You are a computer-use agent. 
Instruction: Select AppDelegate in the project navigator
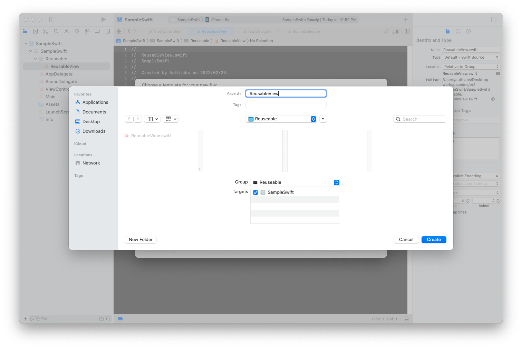(59, 74)
